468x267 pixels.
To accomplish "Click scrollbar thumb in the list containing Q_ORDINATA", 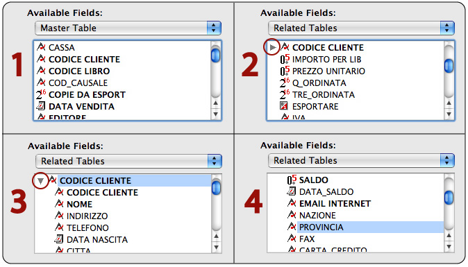I will click(449, 66).
